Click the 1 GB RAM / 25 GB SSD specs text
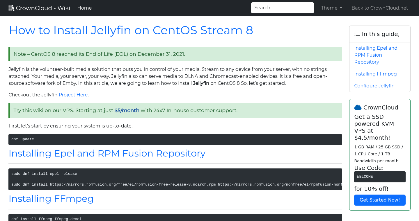This screenshot has height=221, width=419. point(378,154)
